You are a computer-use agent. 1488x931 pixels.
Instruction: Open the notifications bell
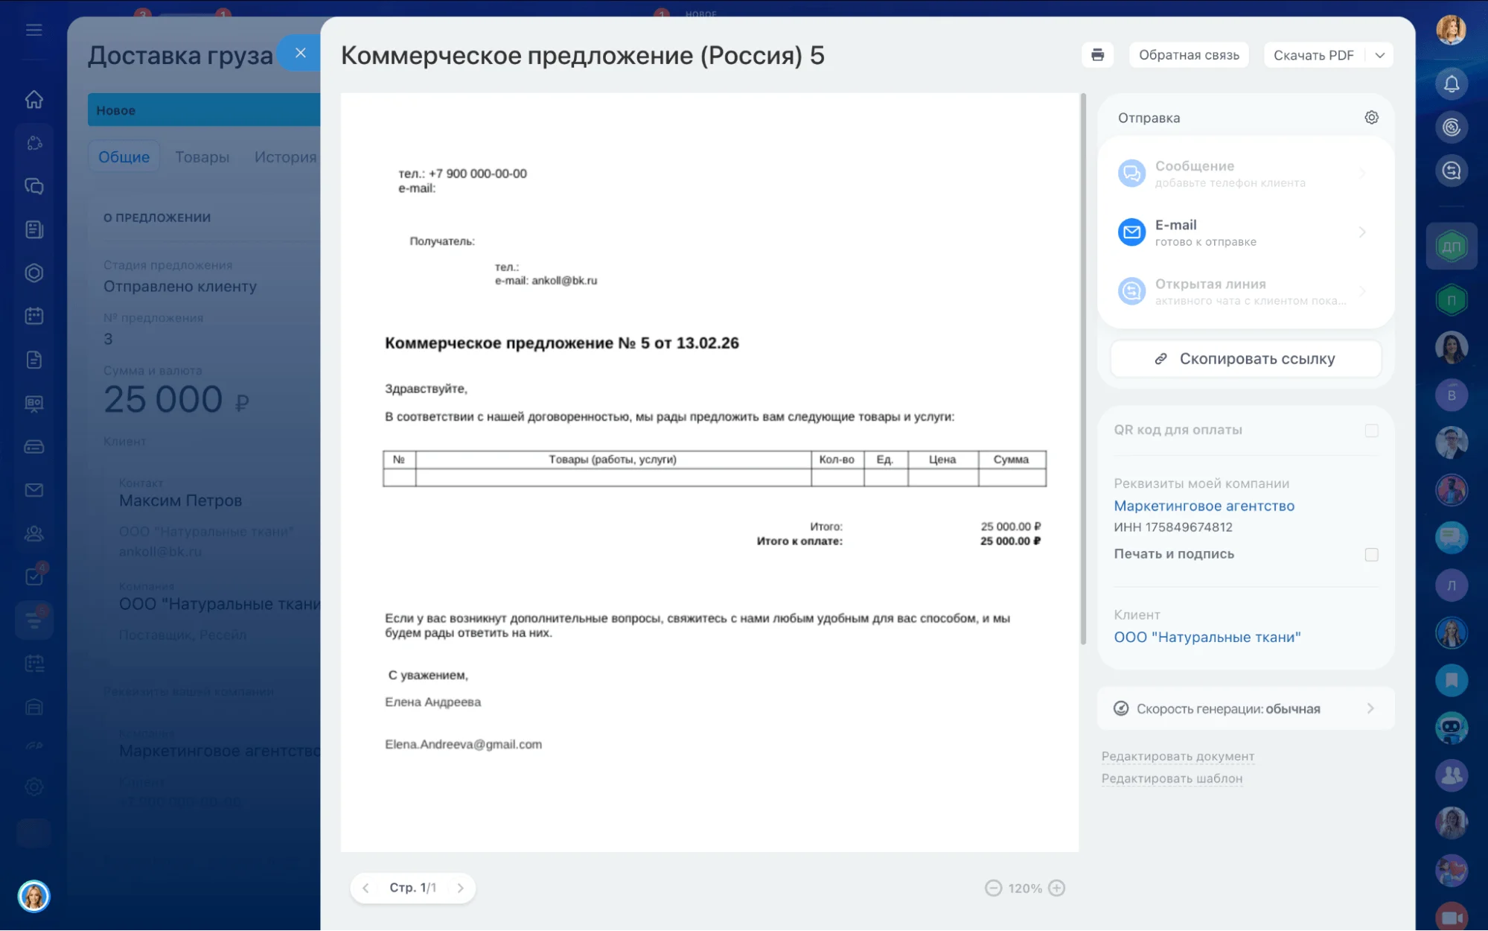[x=1451, y=84]
